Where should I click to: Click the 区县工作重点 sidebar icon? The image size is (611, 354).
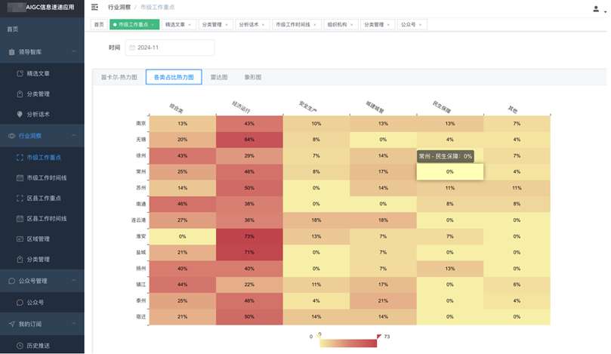tap(20, 199)
